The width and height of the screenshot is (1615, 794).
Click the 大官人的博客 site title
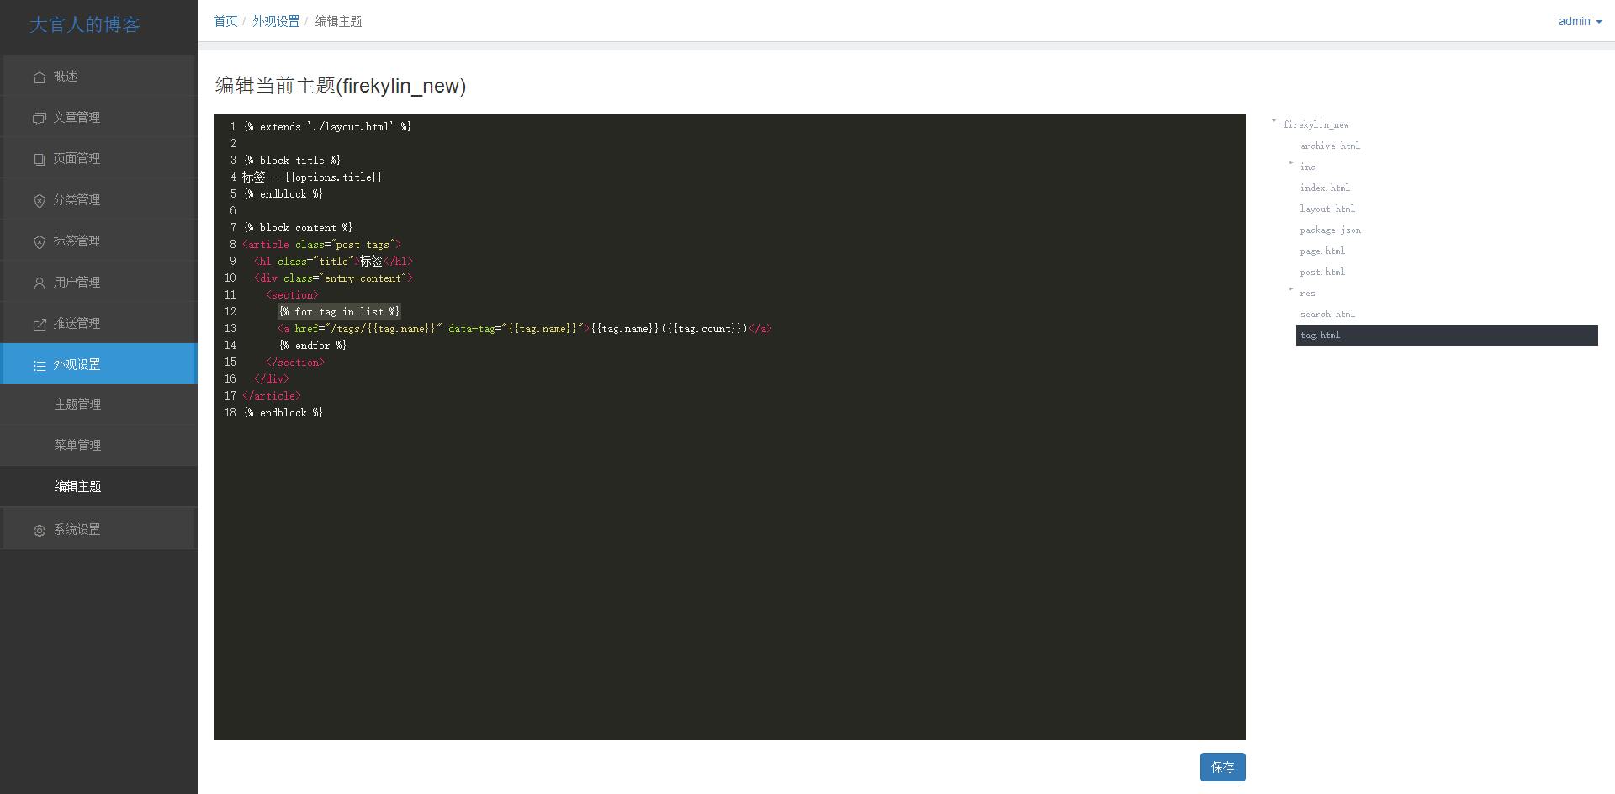85,25
